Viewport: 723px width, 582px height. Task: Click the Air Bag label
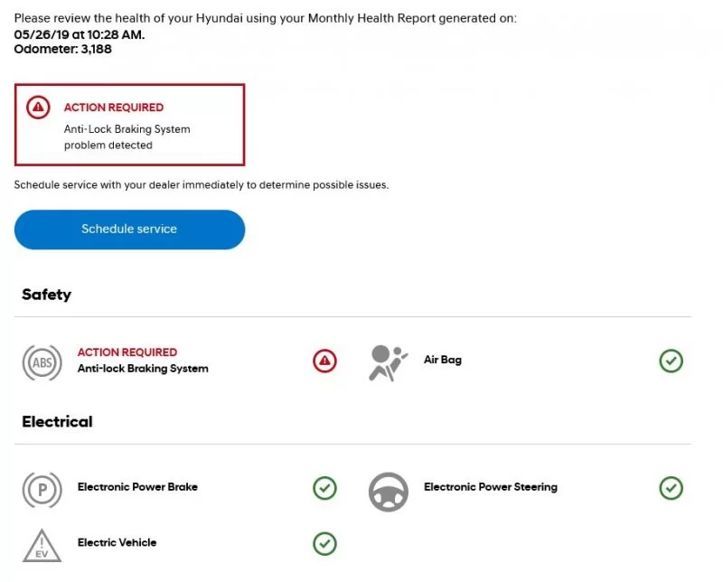pyautogui.click(x=443, y=360)
